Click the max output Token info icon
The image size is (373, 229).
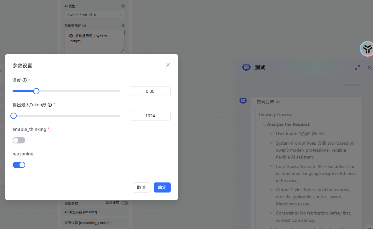[49, 105]
